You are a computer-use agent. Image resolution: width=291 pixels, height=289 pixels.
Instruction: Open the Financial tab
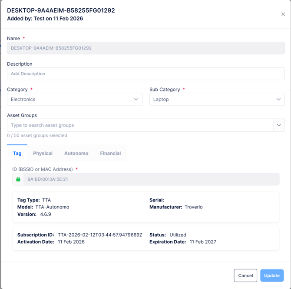click(110, 153)
